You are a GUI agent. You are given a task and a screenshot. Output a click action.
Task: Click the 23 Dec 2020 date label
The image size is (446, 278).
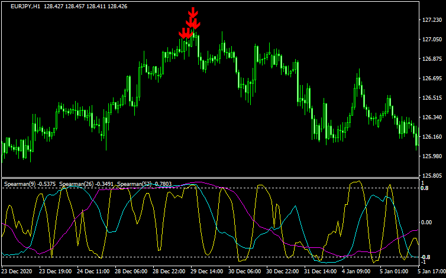[x=18, y=272]
